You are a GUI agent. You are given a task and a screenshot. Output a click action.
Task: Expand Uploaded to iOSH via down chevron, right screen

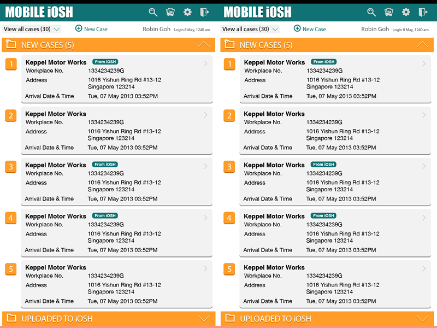(422, 319)
